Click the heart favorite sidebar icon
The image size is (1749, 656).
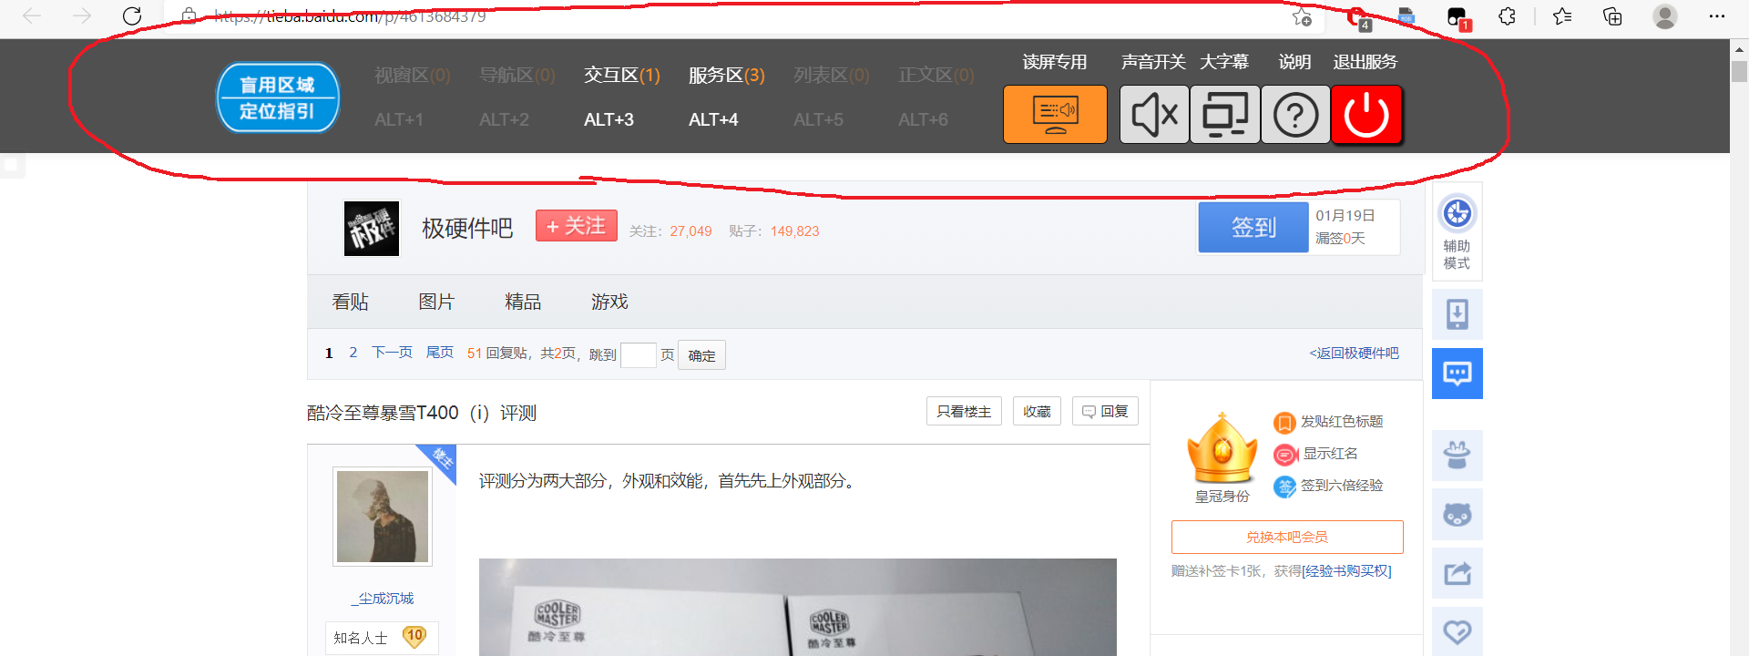[1457, 631]
